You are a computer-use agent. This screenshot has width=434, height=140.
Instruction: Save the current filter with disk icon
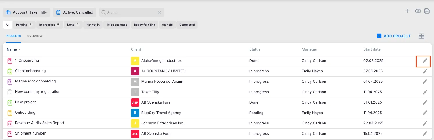pyautogui.click(x=427, y=11)
